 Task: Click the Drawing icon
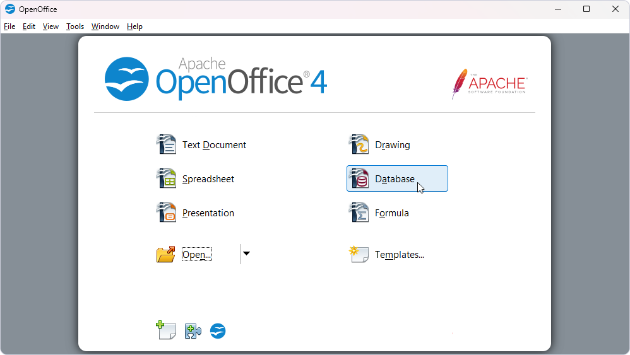pos(359,144)
